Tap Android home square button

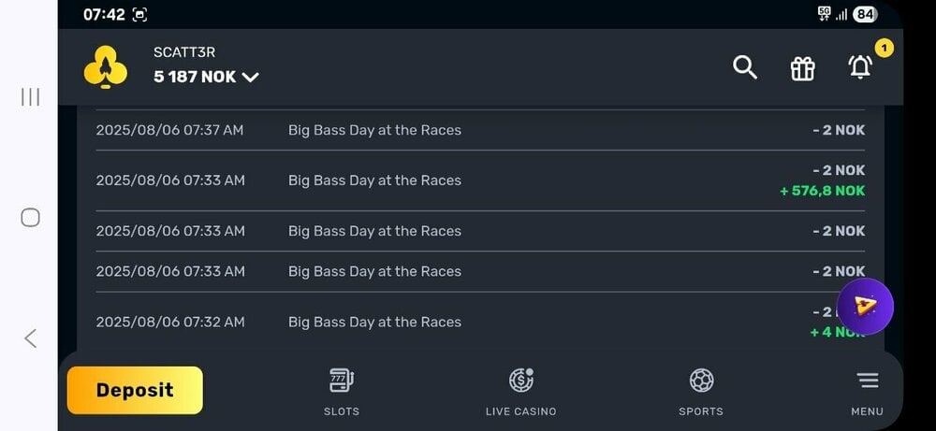click(x=31, y=218)
